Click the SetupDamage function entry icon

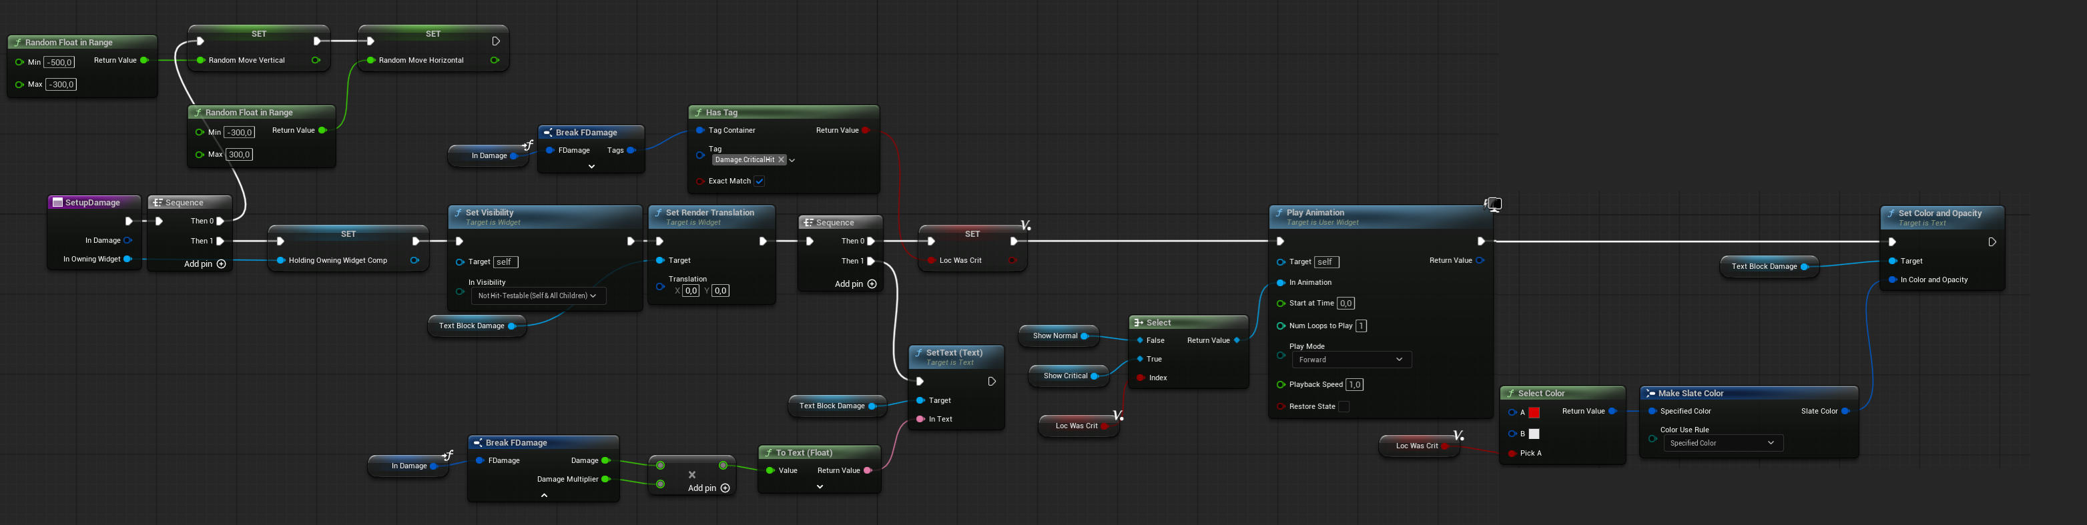pos(57,203)
